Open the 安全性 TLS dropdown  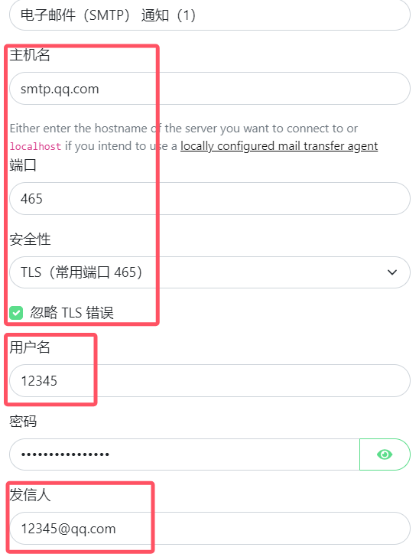209,272
